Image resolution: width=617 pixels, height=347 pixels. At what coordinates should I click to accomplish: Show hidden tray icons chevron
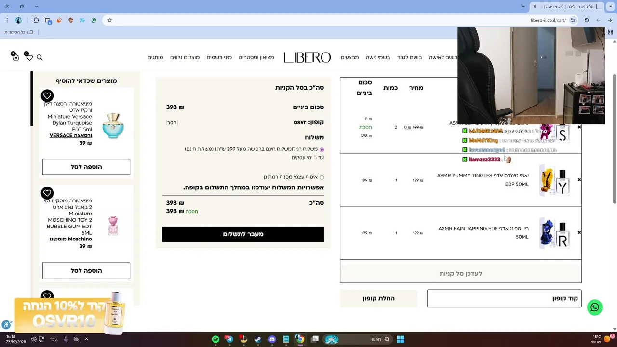86,339
